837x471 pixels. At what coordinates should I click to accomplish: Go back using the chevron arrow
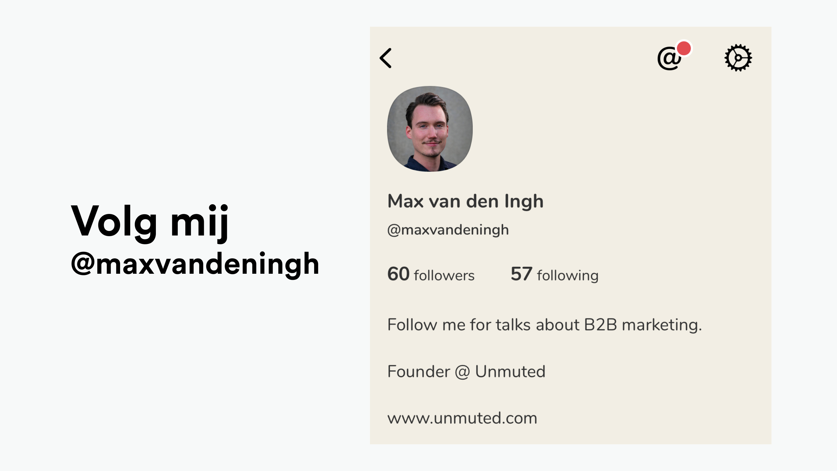click(385, 58)
